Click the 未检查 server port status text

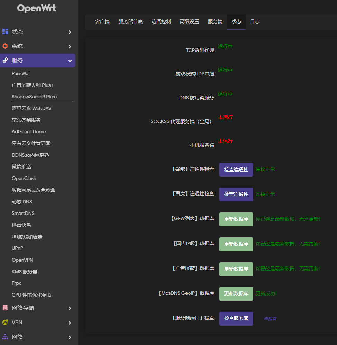270,319
